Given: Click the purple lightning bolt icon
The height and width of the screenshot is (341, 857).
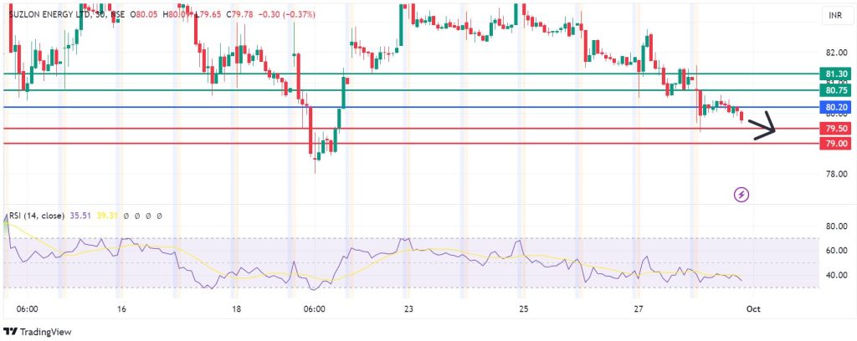Looking at the screenshot, I should 742,195.
